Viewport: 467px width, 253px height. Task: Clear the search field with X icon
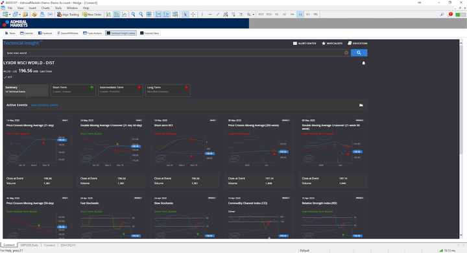(x=346, y=53)
